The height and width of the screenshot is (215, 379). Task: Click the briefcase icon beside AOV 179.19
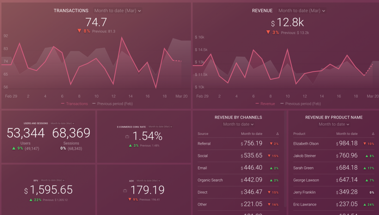click(125, 190)
